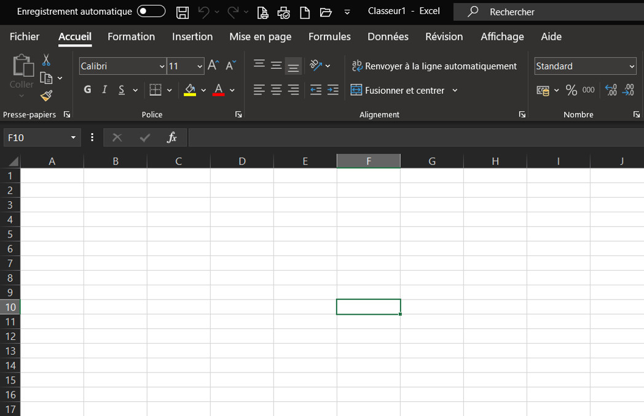Image resolution: width=644 pixels, height=416 pixels.
Task: Switch to the Formation tab
Action: click(x=131, y=37)
